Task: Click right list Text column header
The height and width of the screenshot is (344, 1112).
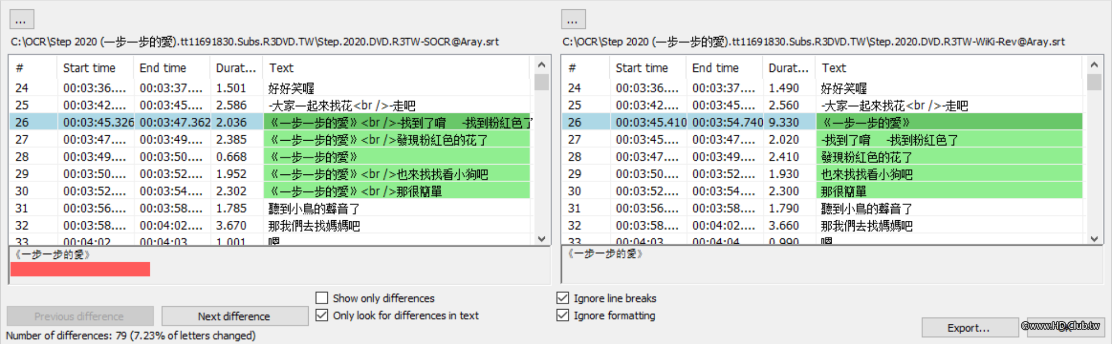Action: pyautogui.click(x=834, y=68)
